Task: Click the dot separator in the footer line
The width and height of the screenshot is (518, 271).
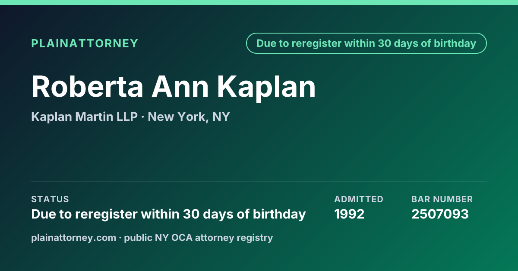Action: (x=120, y=238)
